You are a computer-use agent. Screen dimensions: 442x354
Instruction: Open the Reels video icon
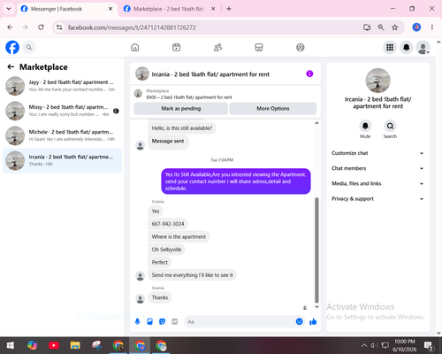176,47
